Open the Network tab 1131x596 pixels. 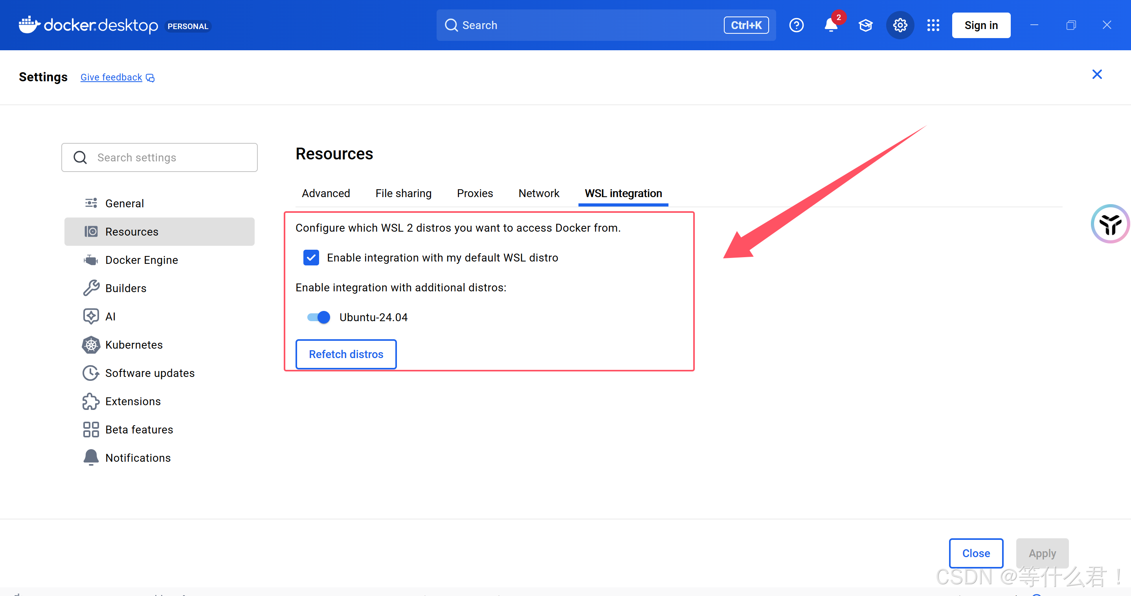pos(538,194)
